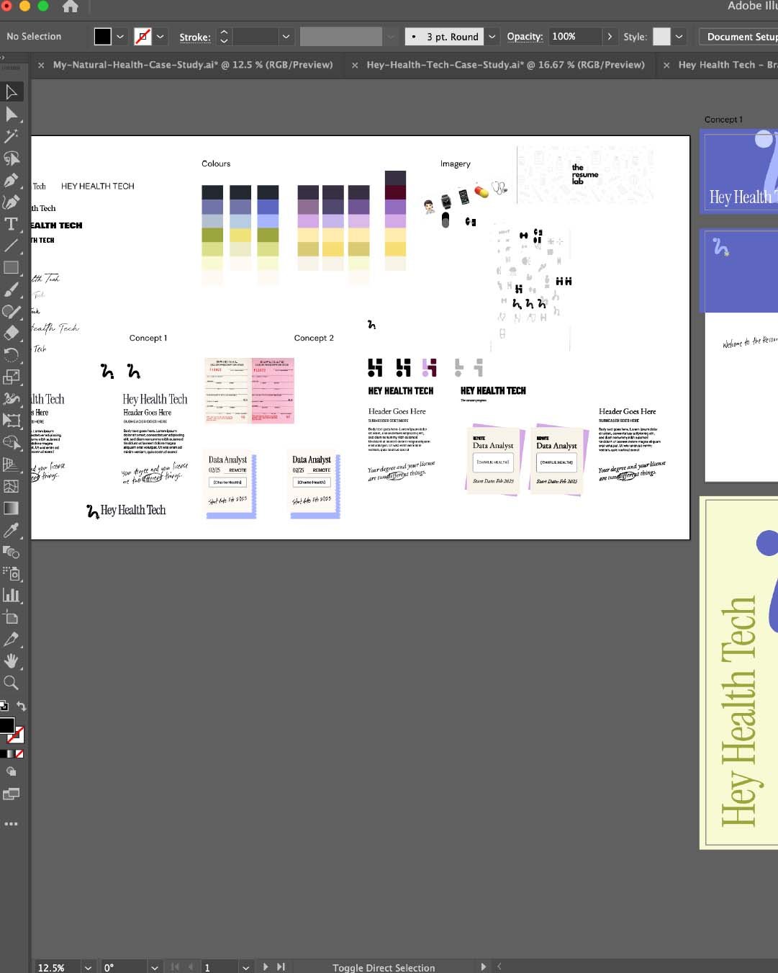Select the Paintbrush tool
The height and width of the screenshot is (973, 778).
tap(12, 290)
